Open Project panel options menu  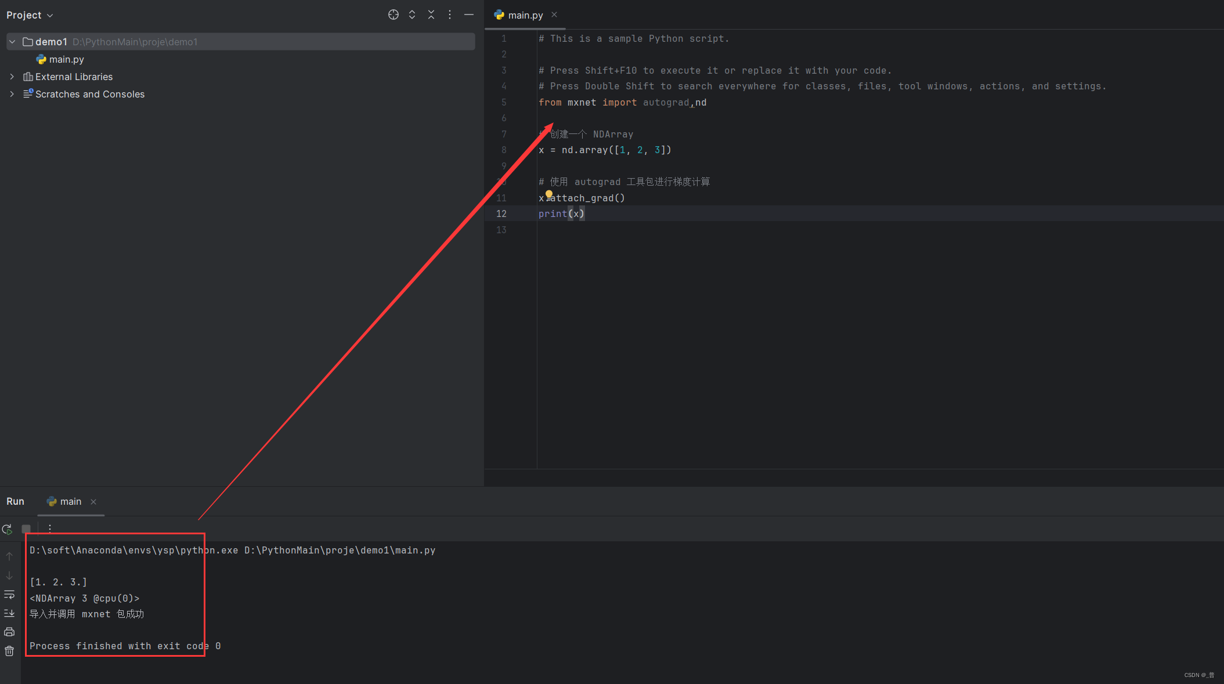450,15
